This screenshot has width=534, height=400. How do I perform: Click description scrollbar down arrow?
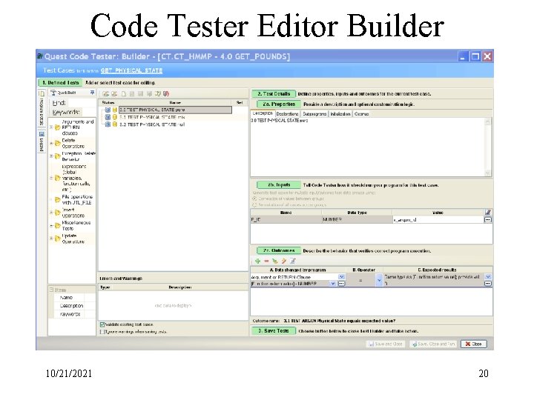[x=488, y=173]
